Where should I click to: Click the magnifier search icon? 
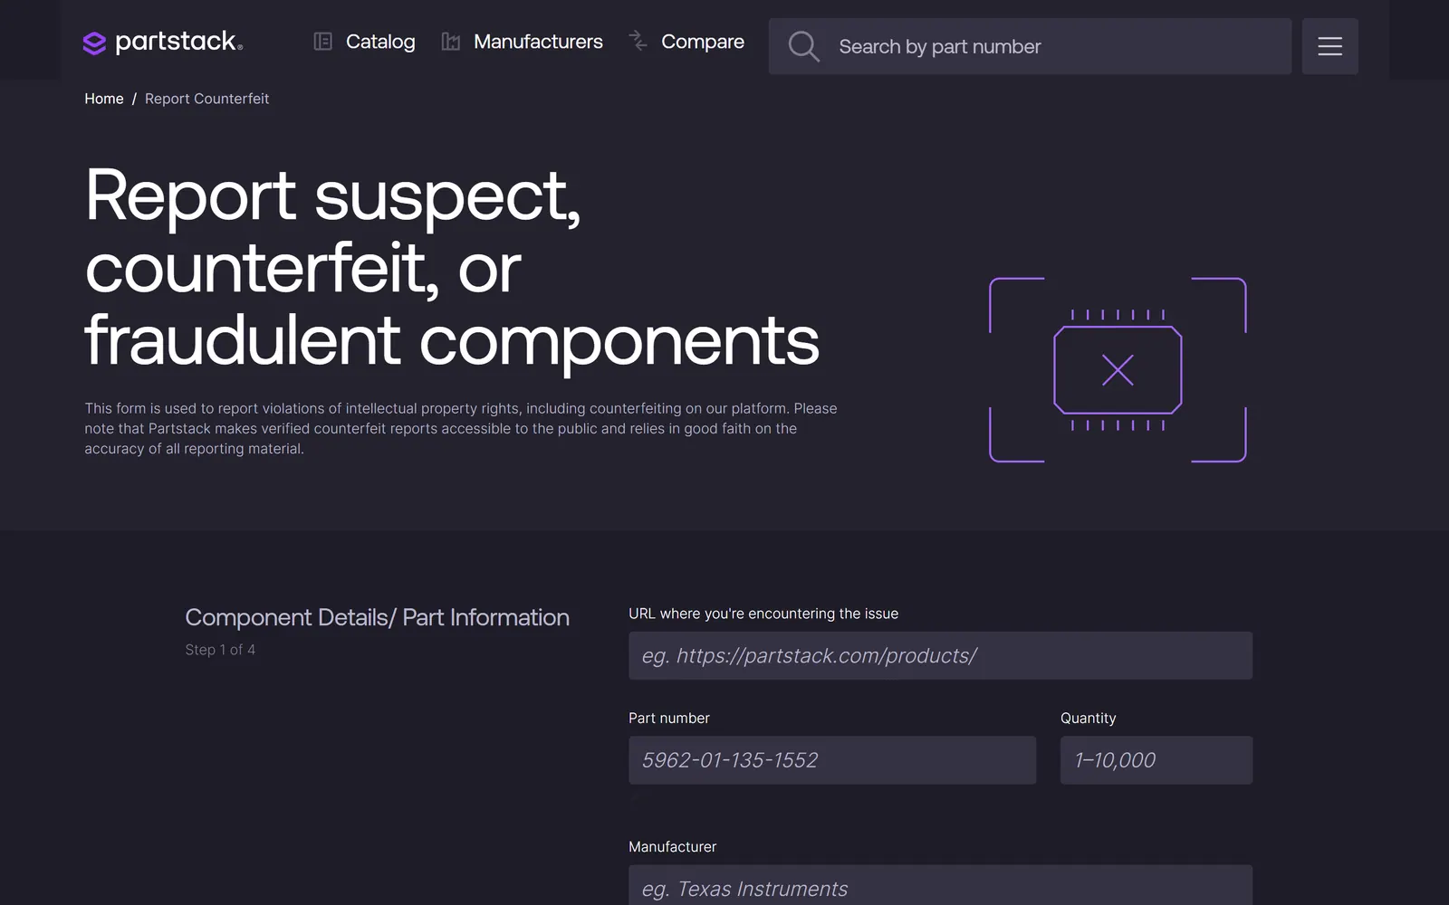click(803, 46)
